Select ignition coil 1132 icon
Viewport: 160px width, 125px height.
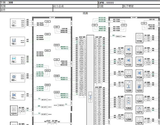tap(139, 60)
